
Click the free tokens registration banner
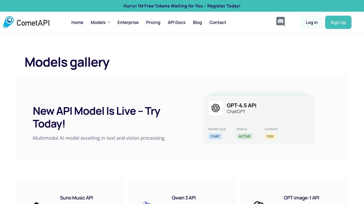pyautogui.click(x=182, y=6)
